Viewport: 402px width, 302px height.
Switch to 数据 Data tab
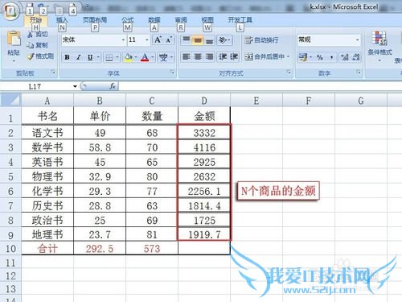pyautogui.click(x=154, y=19)
